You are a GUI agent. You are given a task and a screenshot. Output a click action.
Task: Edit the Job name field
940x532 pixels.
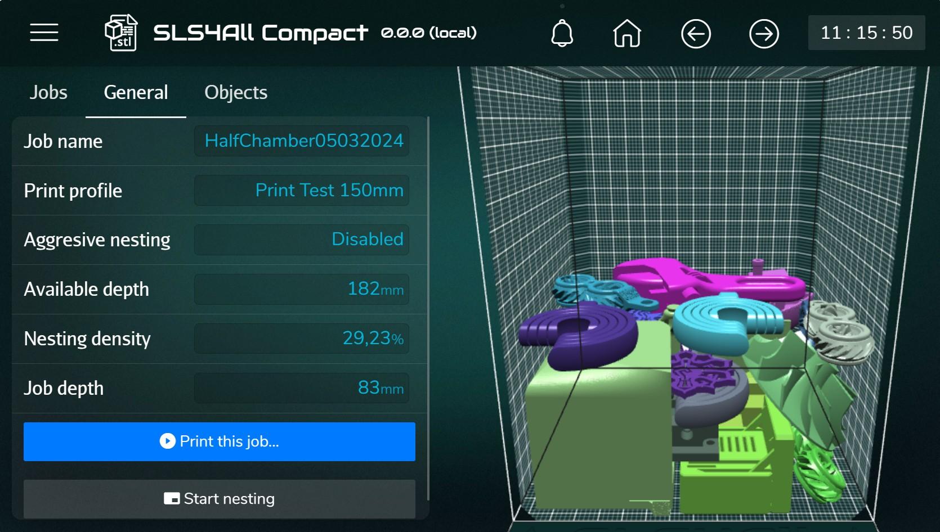(x=302, y=141)
